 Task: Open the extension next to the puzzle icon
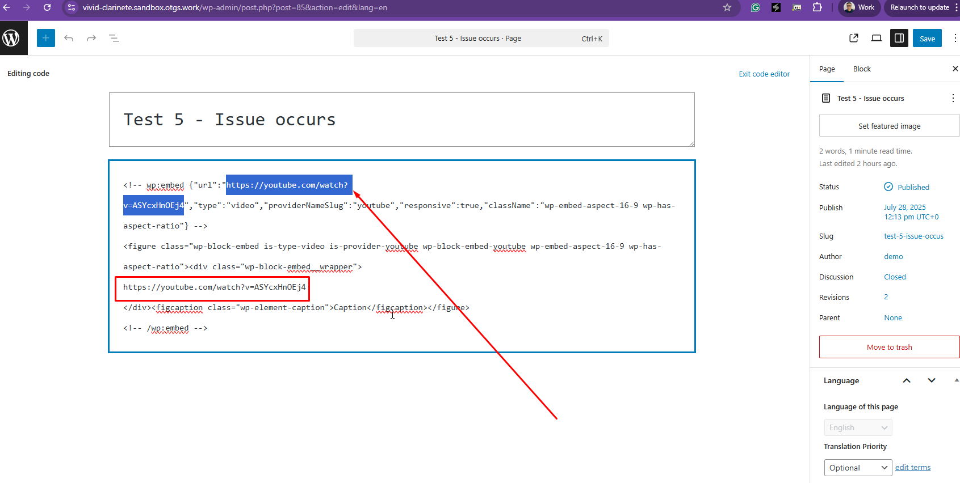point(797,7)
